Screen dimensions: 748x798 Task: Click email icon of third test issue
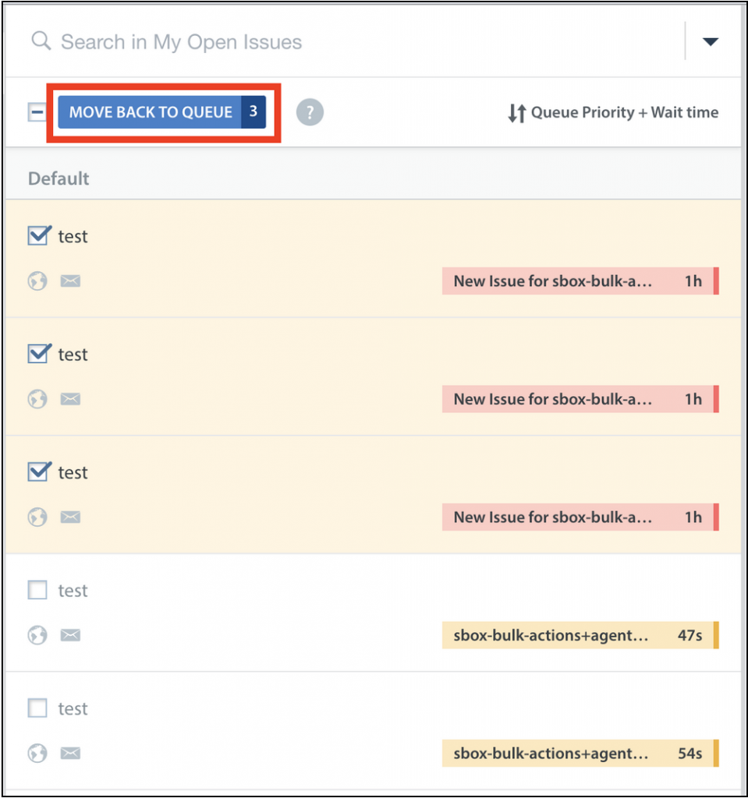click(x=70, y=517)
